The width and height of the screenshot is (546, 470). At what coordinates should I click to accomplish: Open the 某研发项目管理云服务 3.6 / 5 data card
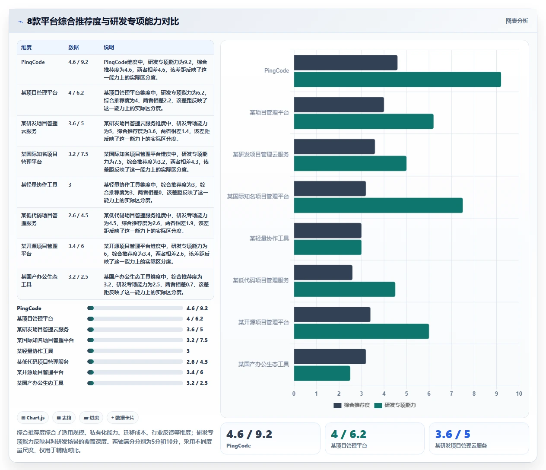(x=479, y=438)
